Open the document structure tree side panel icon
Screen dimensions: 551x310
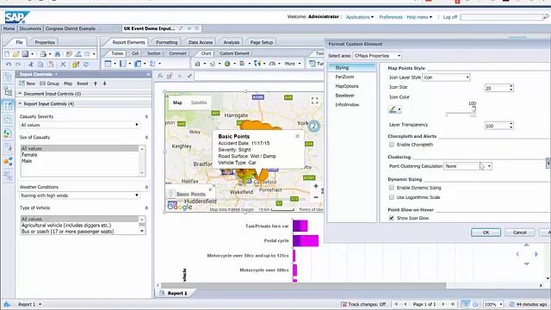(8, 91)
